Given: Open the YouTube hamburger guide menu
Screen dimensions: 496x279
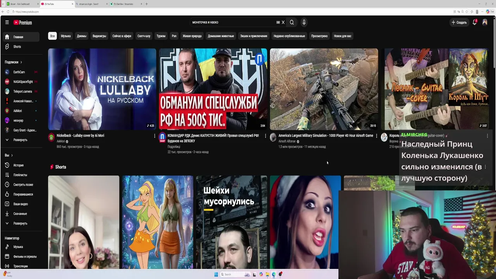Looking at the screenshot, I should tap(7, 22).
